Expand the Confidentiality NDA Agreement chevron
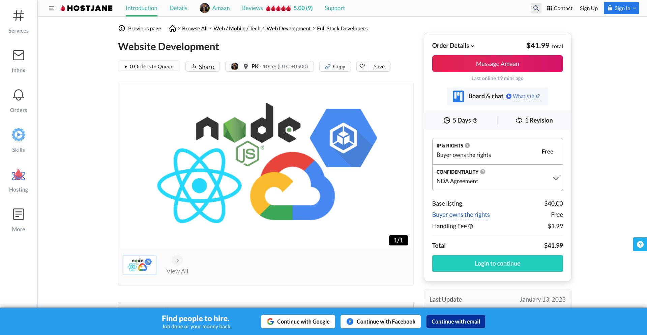The width and height of the screenshot is (647, 335). pyautogui.click(x=556, y=178)
